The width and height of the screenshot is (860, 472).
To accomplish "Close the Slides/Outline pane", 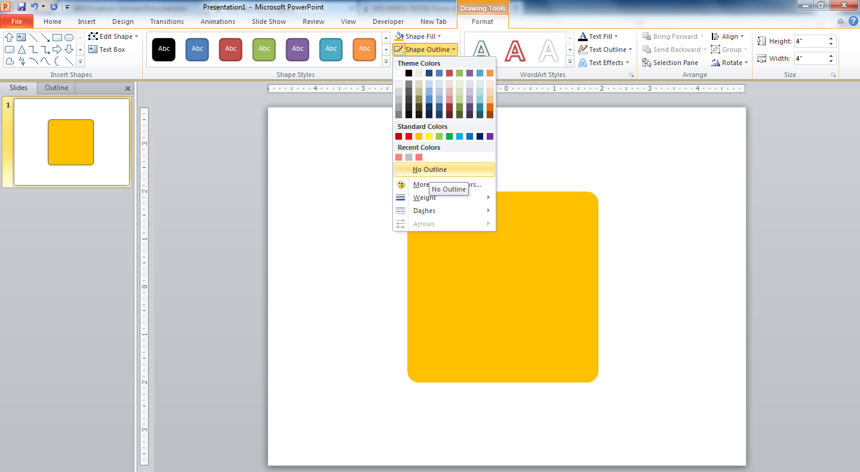I will click(128, 88).
